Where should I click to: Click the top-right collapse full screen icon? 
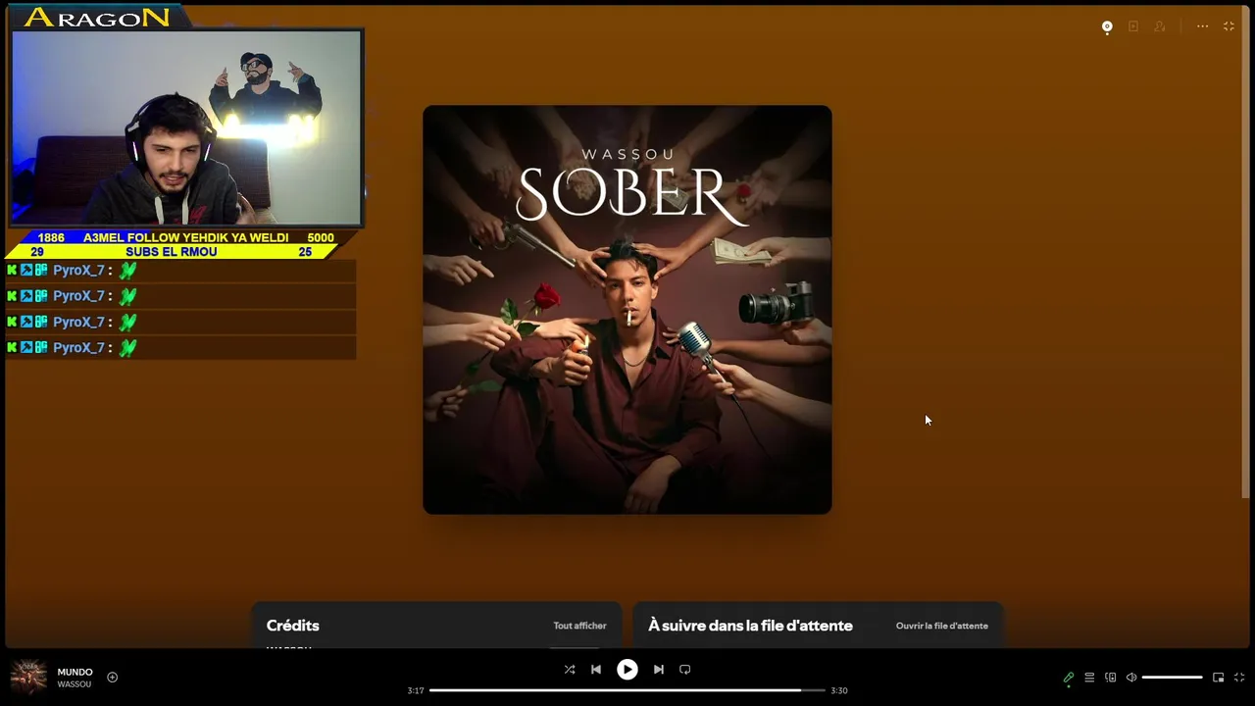1229,26
